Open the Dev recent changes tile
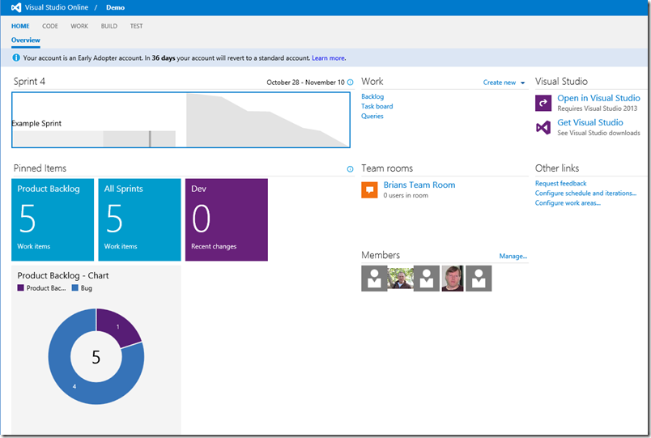This screenshot has height=438, width=651. (226, 219)
